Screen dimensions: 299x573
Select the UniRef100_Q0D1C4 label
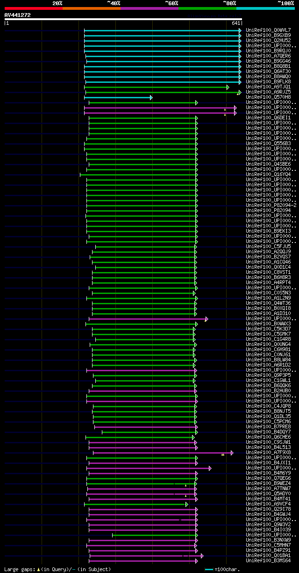[268, 267]
